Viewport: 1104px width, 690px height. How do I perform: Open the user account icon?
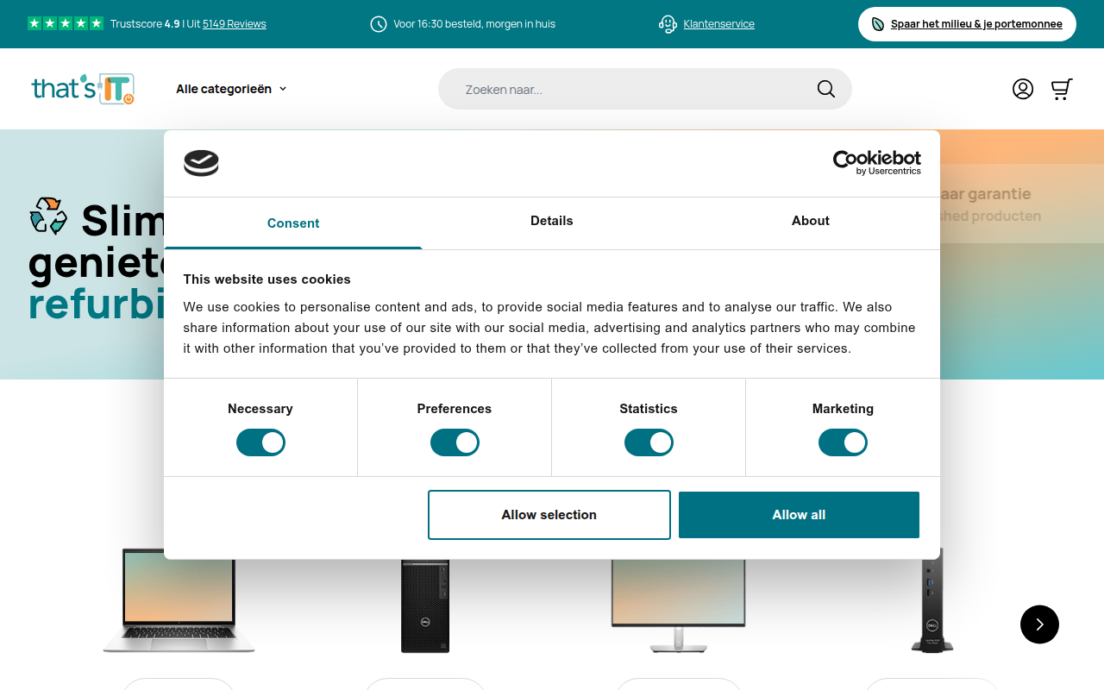click(x=1023, y=89)
